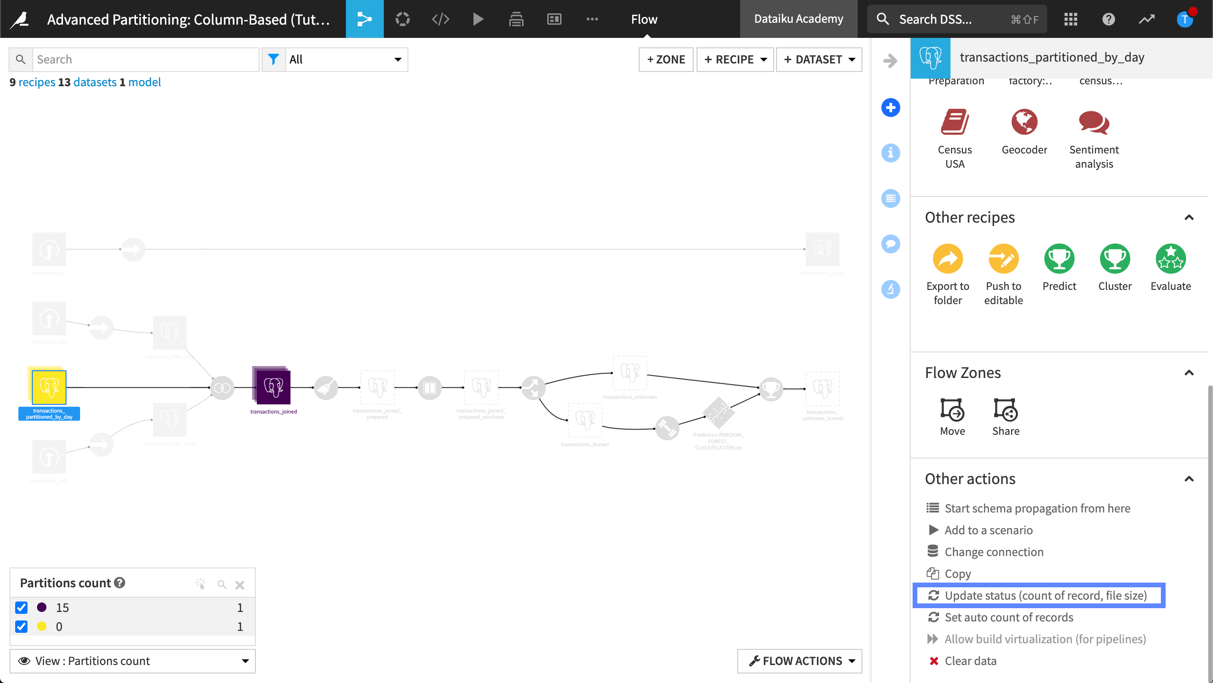
Task: Click the focus cursor icon in Partitions legend
Action: [x=200, y=584]
